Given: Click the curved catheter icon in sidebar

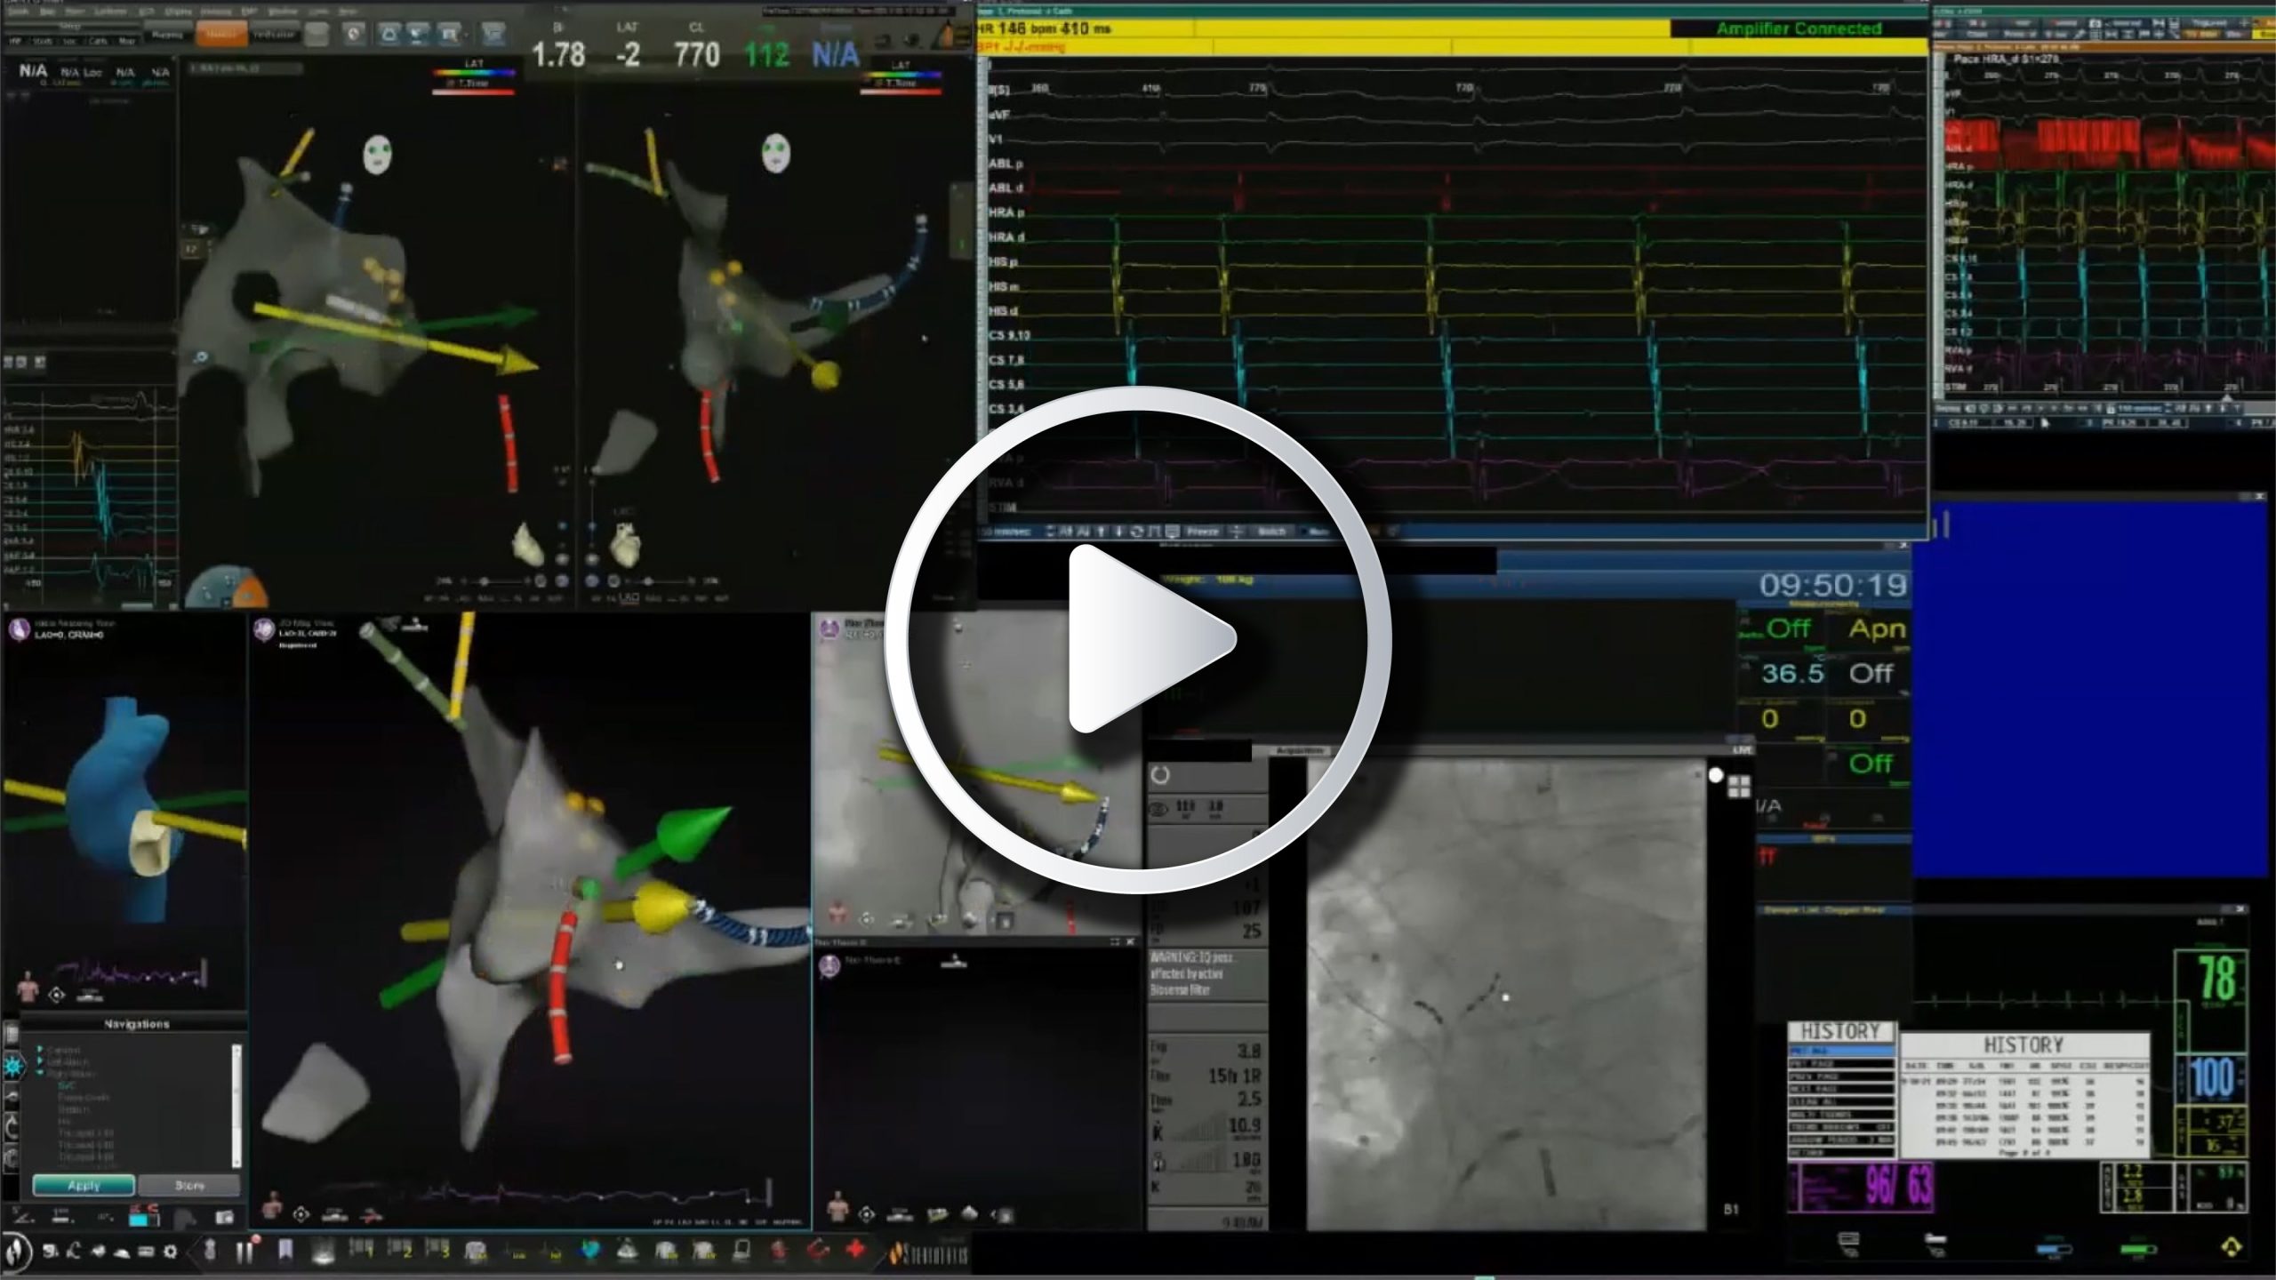Looking at the screenshot, I should pos(12,1096).
